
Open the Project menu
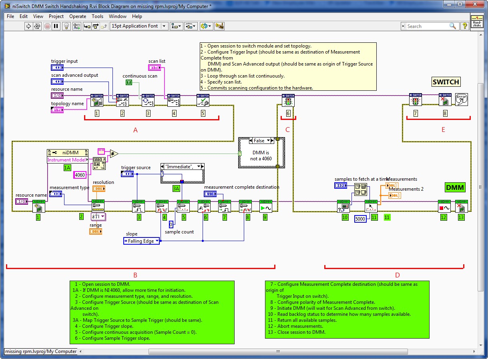pyautogui.click(x=56, y=16)
